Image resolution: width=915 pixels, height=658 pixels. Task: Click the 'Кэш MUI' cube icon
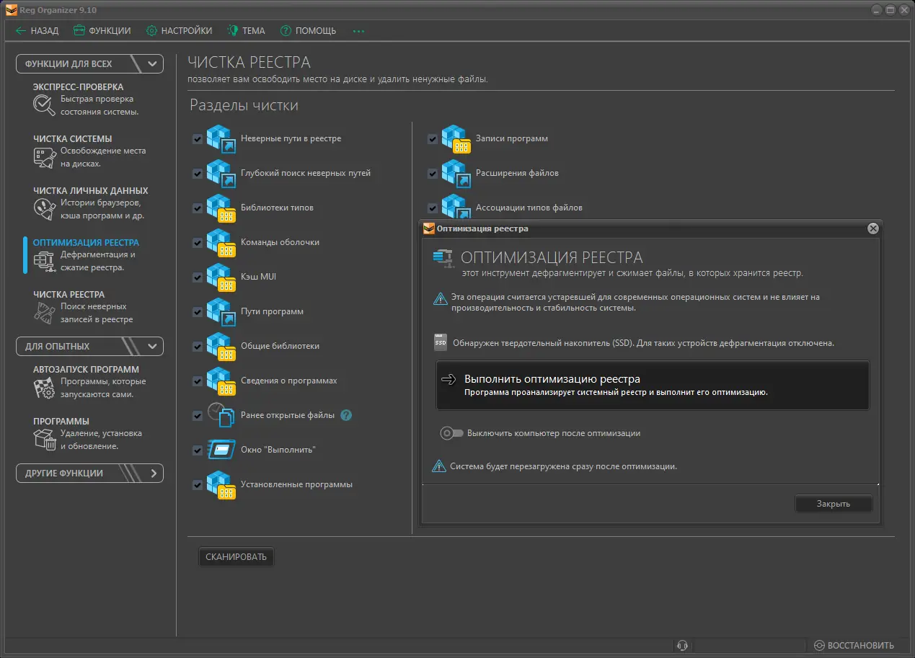point(221,277)
